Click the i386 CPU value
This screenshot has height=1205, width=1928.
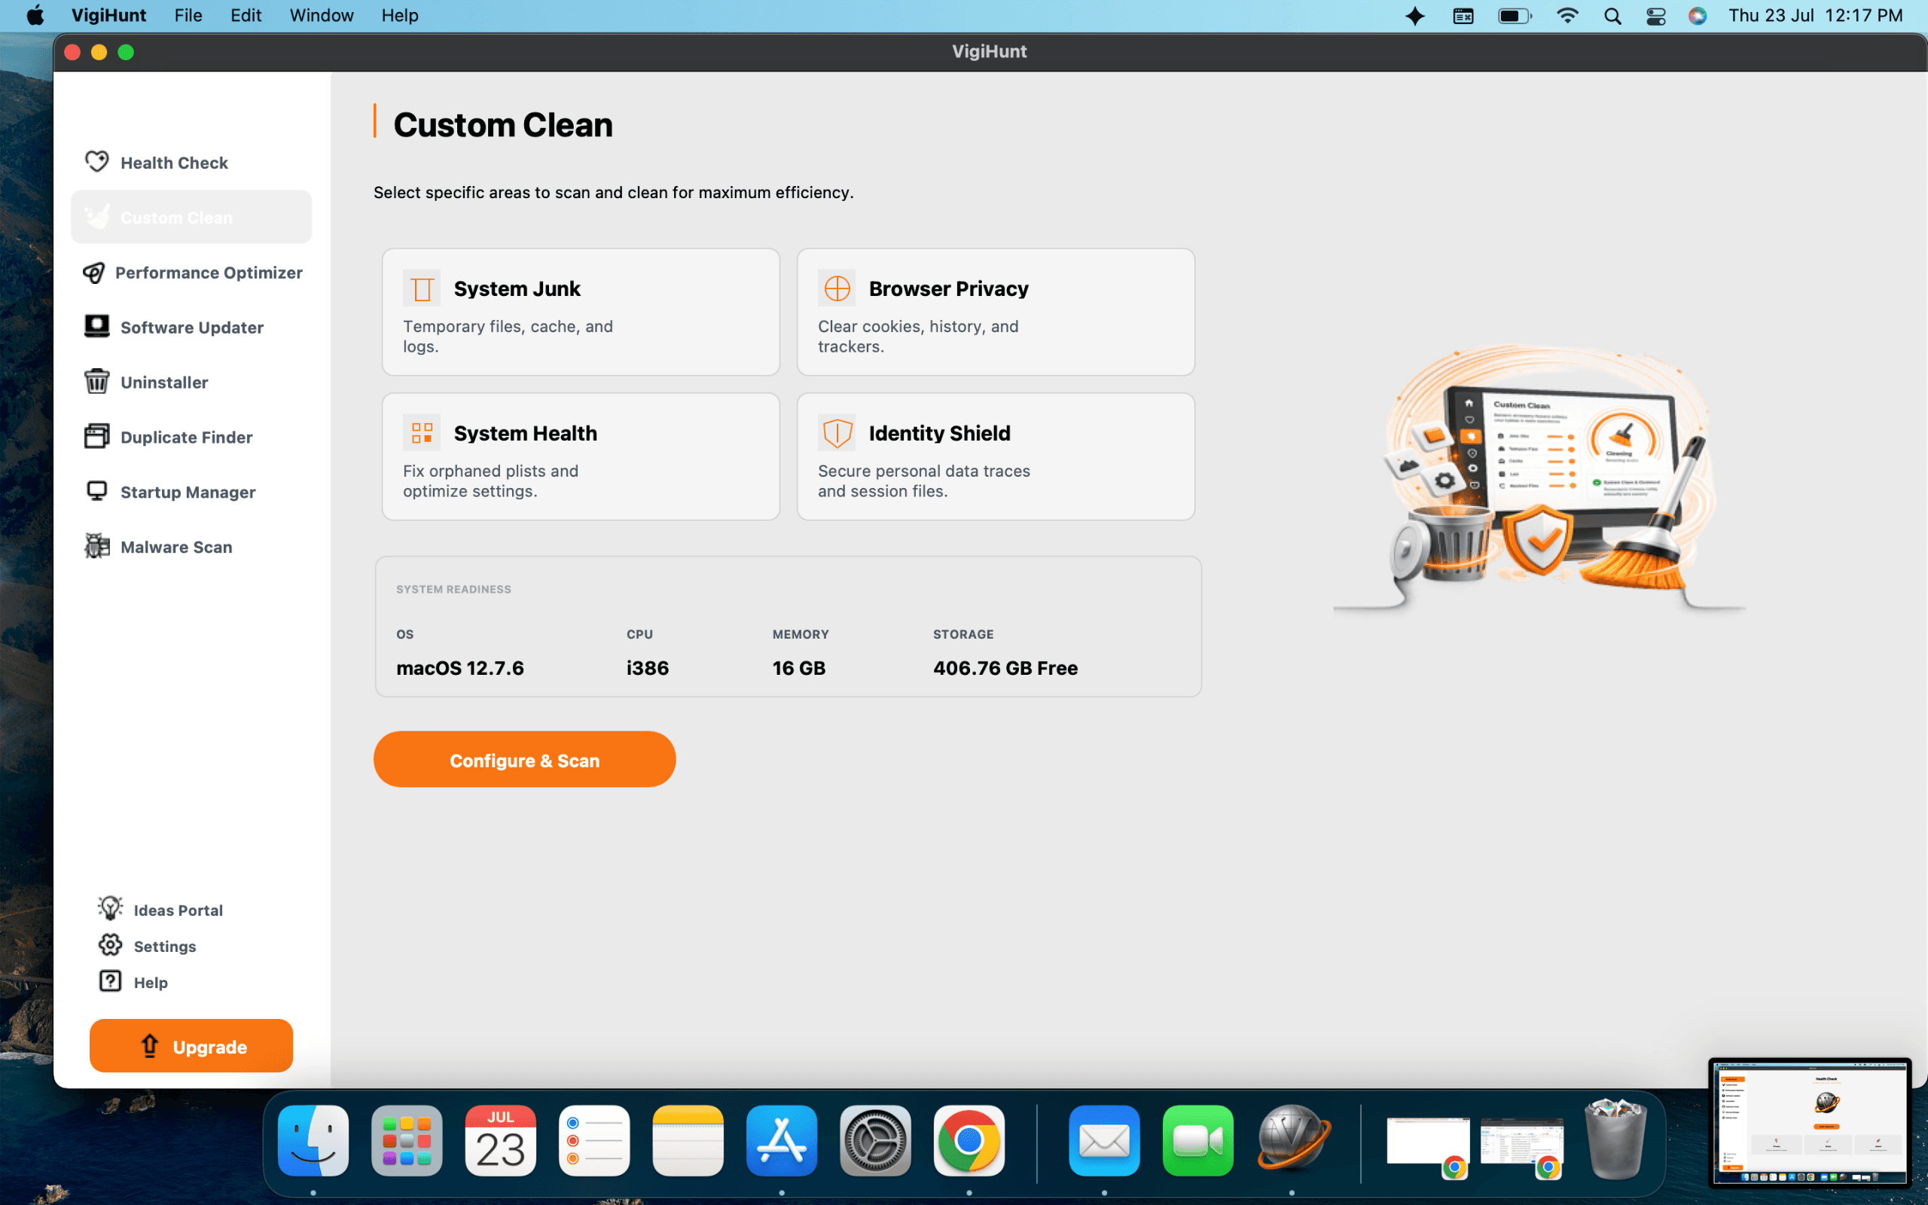click(647, 668)
